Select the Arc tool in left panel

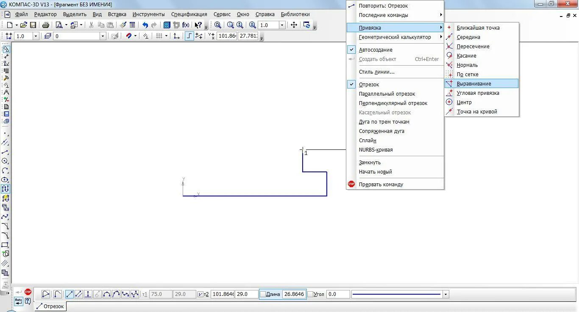(x=5, y=170)
